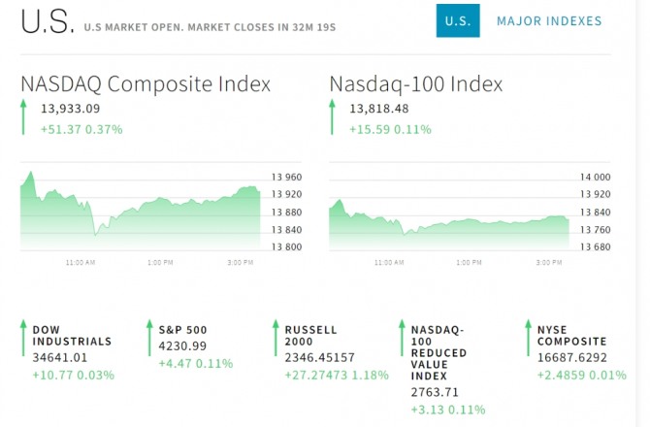Open the NASDAQ Composite Index heading
The height and width of the screenshot is (427, 650).
click(x=146, y=84)
